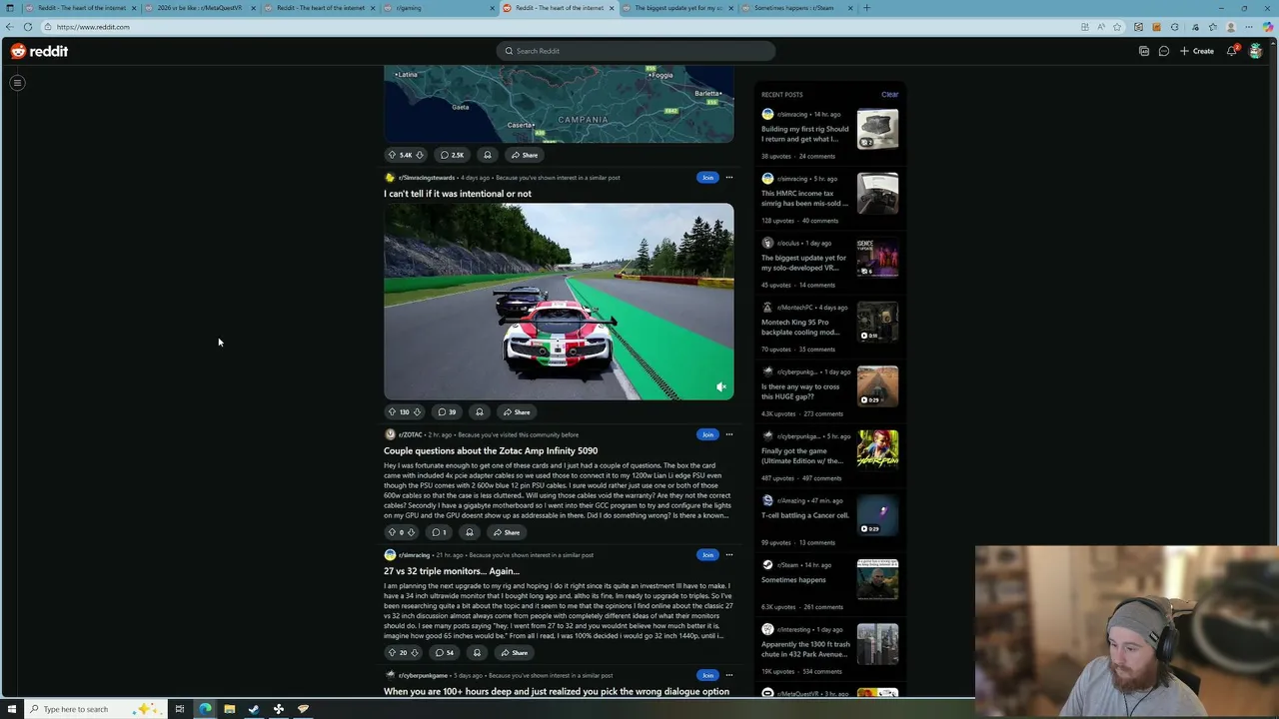Join r/cyberpunkgame from dialogue option post
This screenshot has height=719, width=1279.
(707, 675)
